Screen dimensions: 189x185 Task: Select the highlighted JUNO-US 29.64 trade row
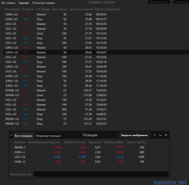point(96,52)
